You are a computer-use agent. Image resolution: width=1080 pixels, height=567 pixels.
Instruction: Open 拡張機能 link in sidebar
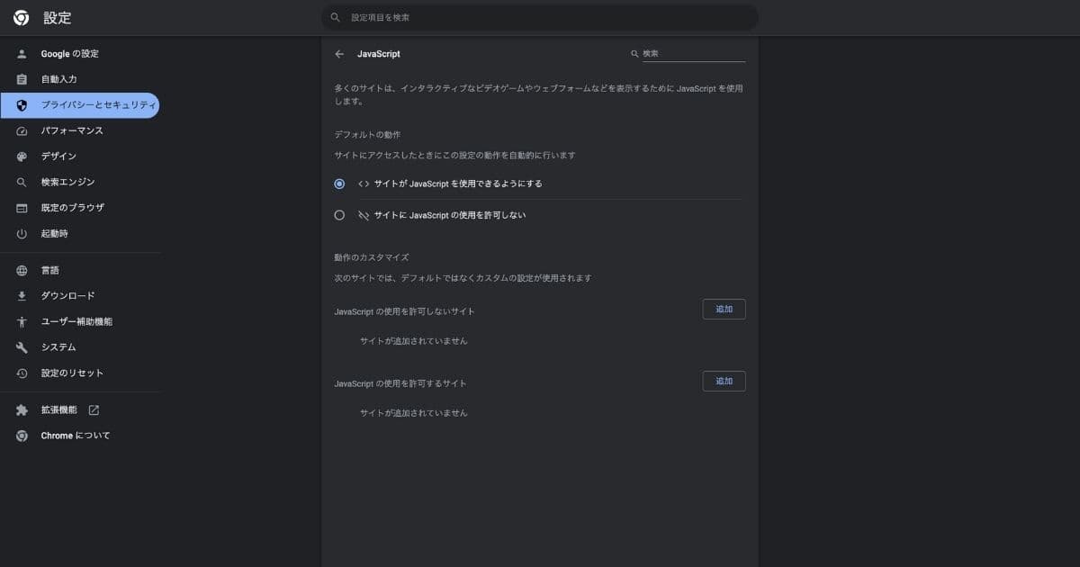click(80, 410)
